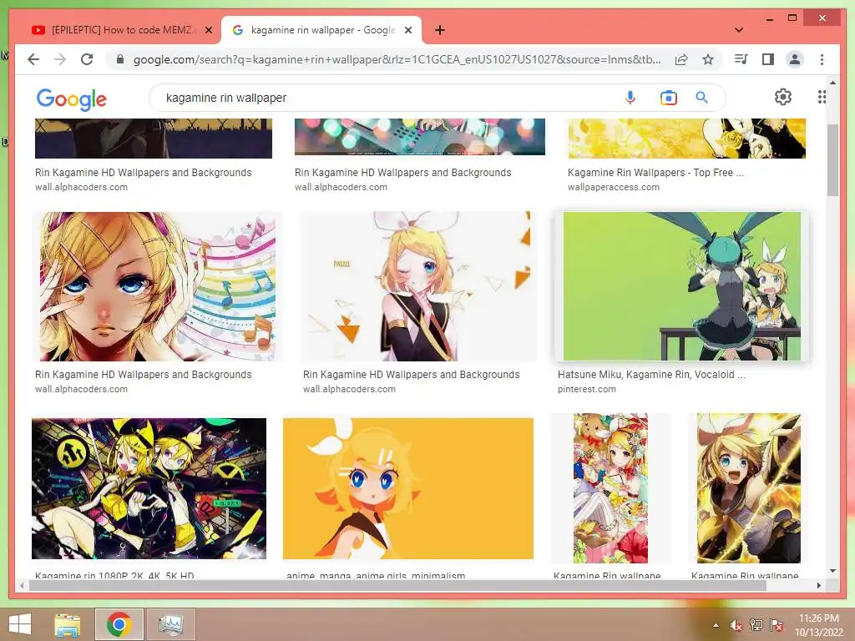Click the Google logo

coord(72,99)
